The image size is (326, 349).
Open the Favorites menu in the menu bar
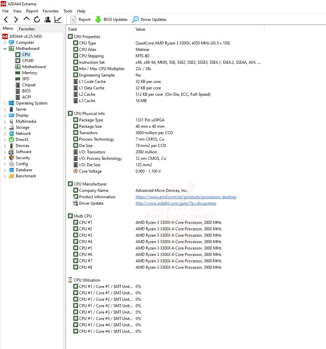(x=50, y=11)
